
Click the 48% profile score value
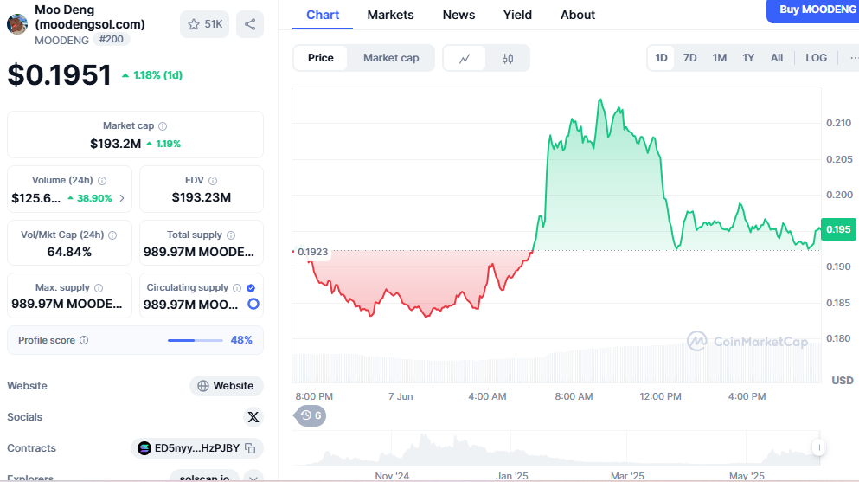[241, 340]
